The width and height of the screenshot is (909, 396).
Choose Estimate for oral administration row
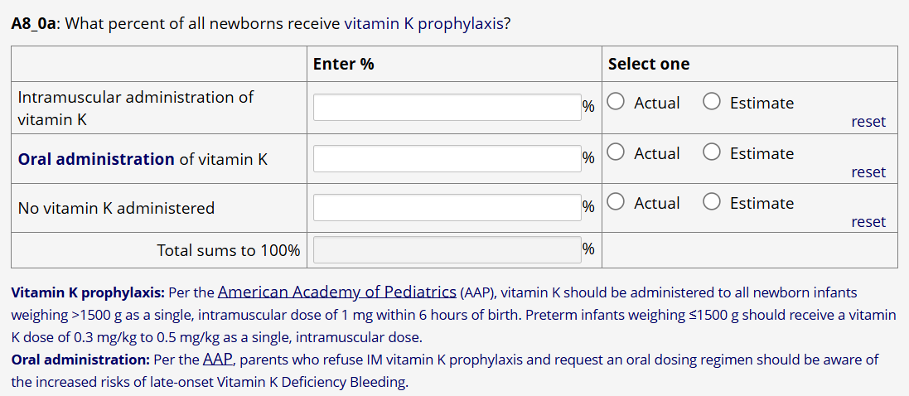(712, 152)
